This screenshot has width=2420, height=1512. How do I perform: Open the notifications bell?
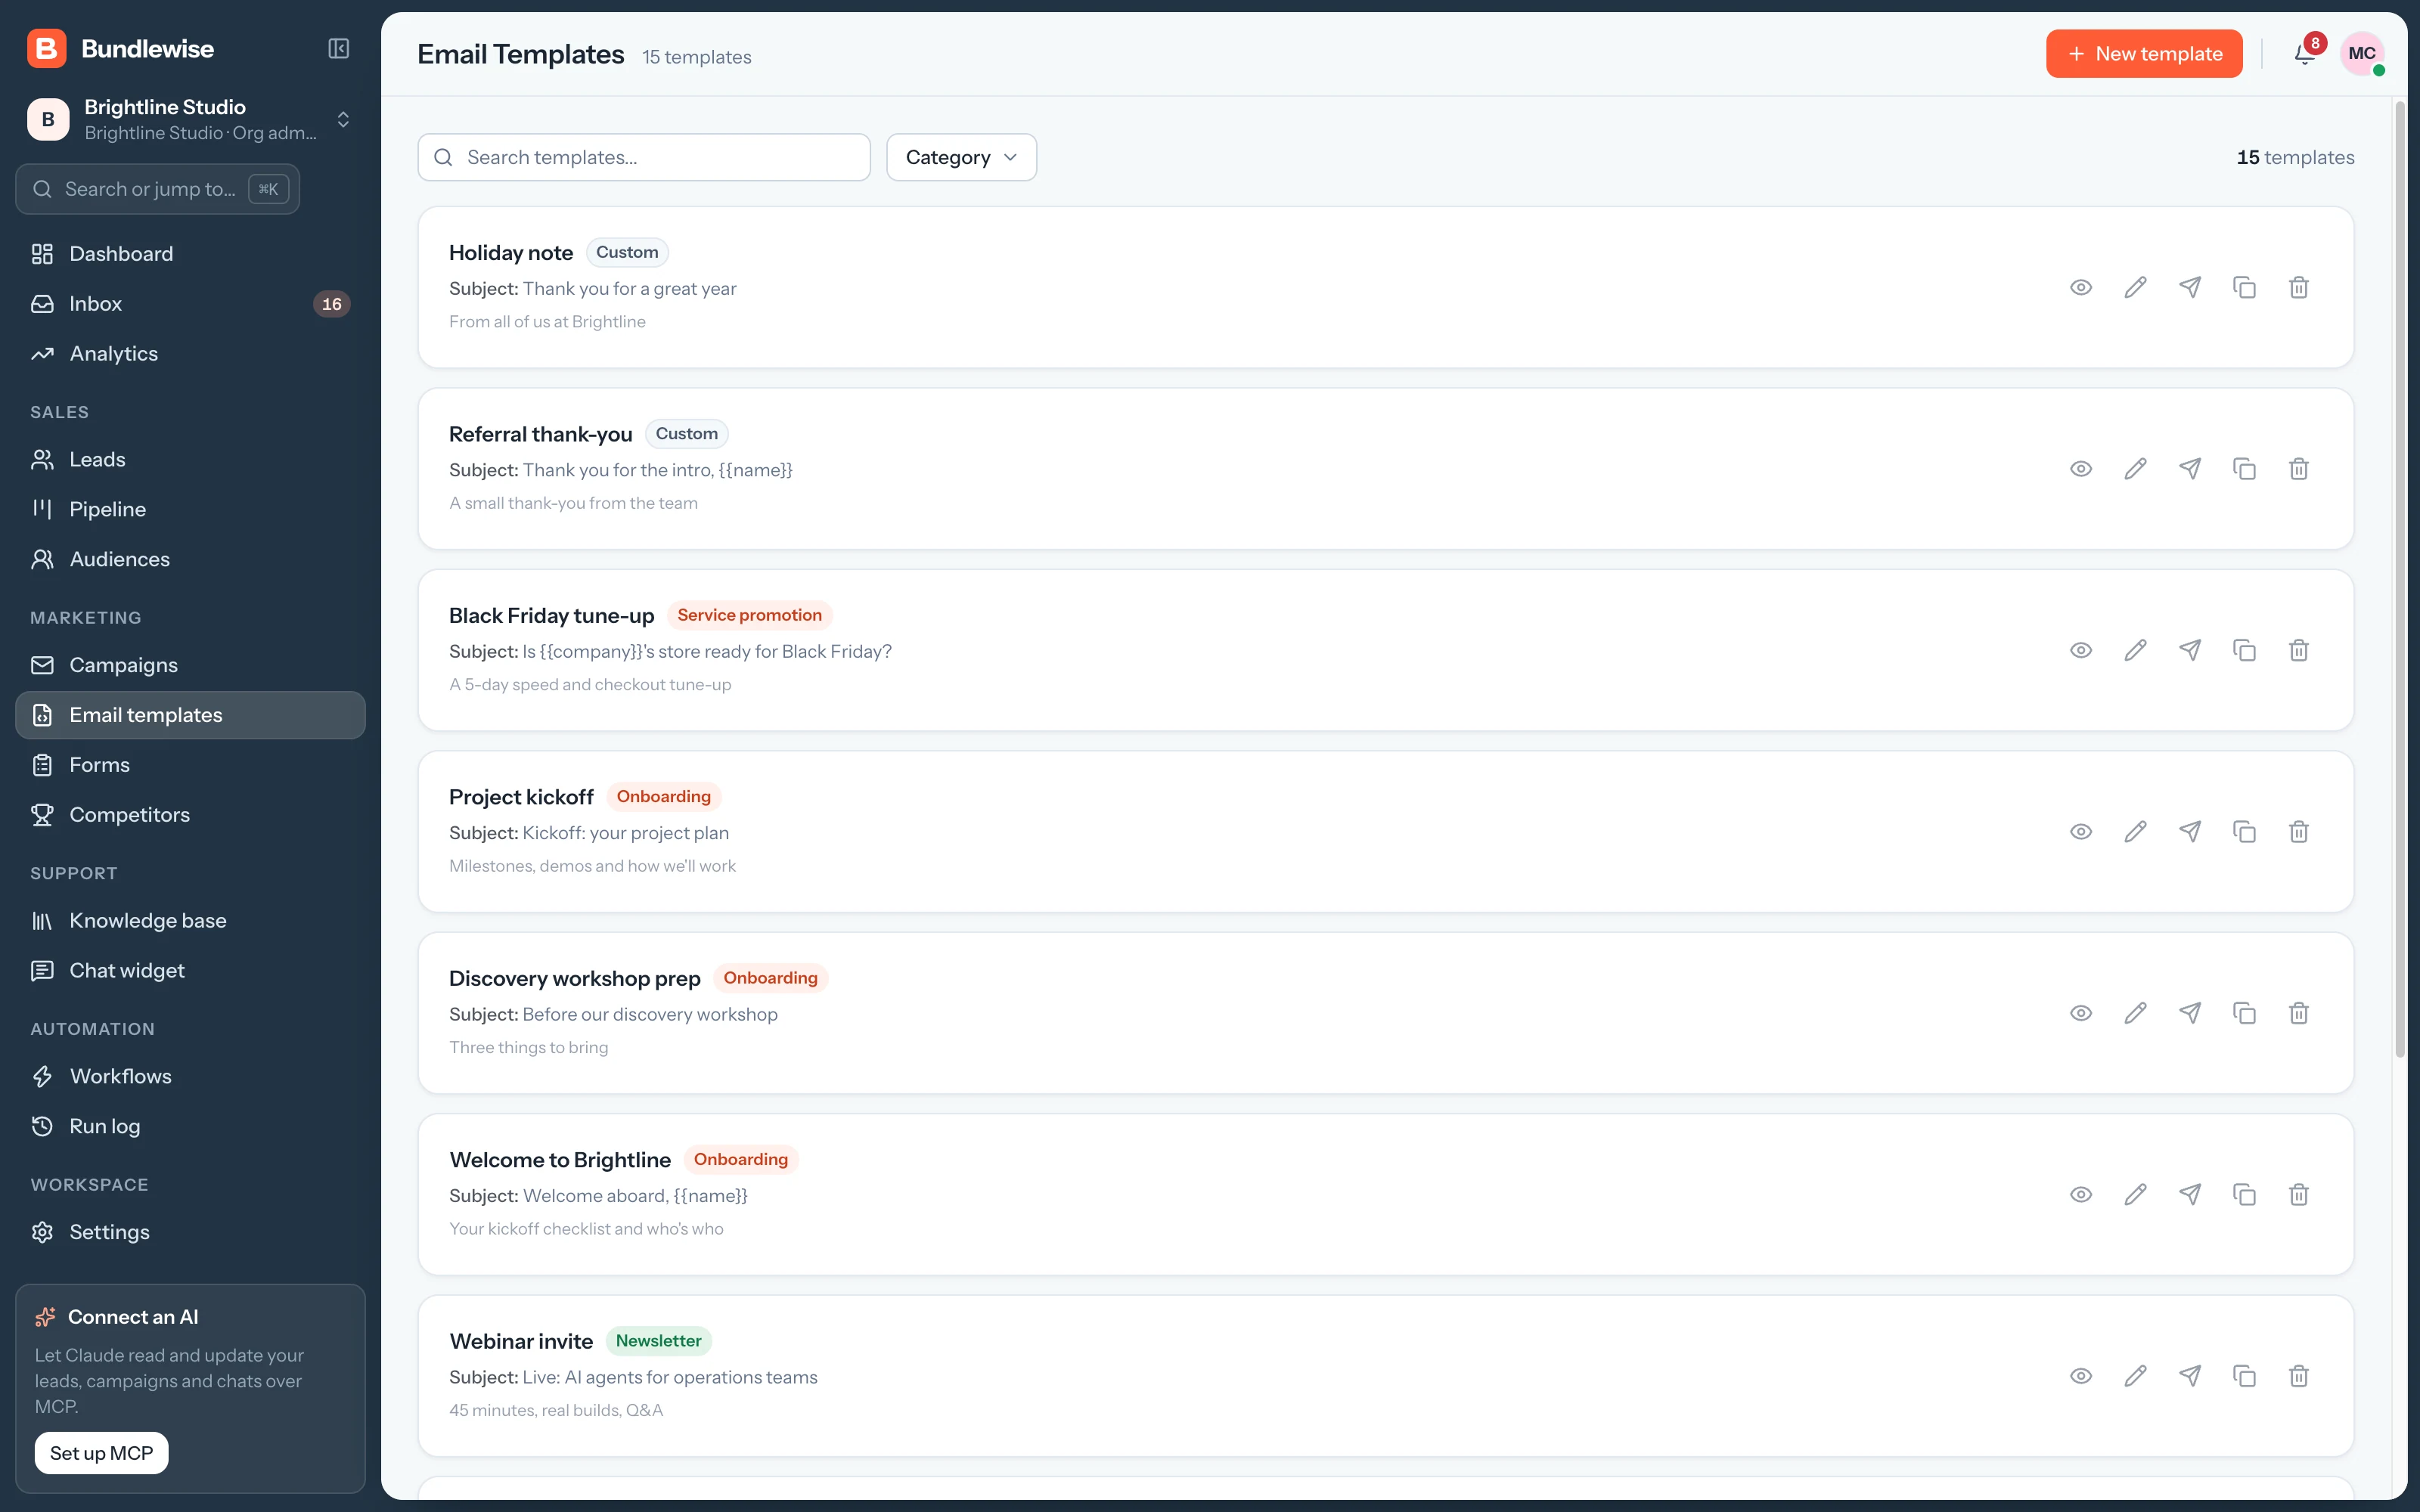coord(2304,54)
